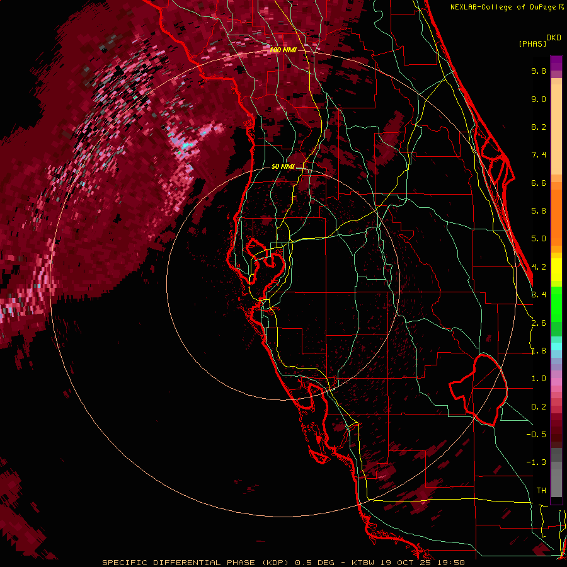567x567 pixels.
Task: Click the 2.6 scale value
Action: (x=539, y=323)
